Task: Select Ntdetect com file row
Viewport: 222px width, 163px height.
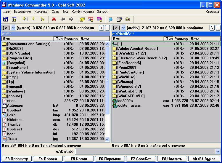Action: tap(54, 120)
